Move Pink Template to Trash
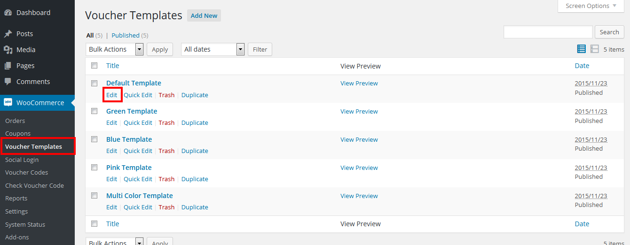Screen dimensions: 630x245 (166, 179)
